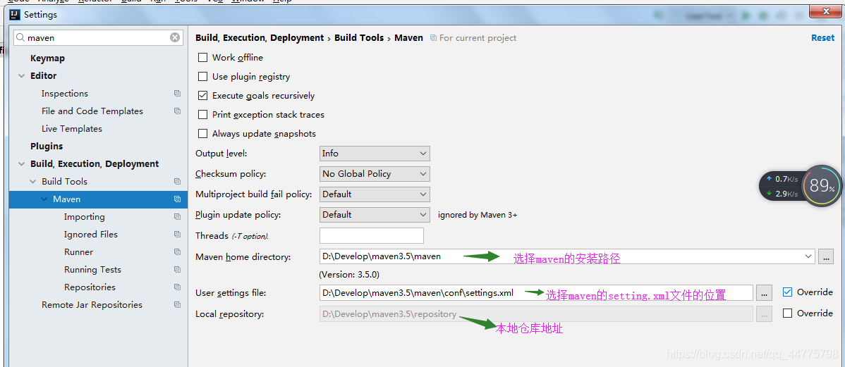This screenshot has height=367, width=845.
Task: Open Importing under Maven
Action: (x=85, y=217)
